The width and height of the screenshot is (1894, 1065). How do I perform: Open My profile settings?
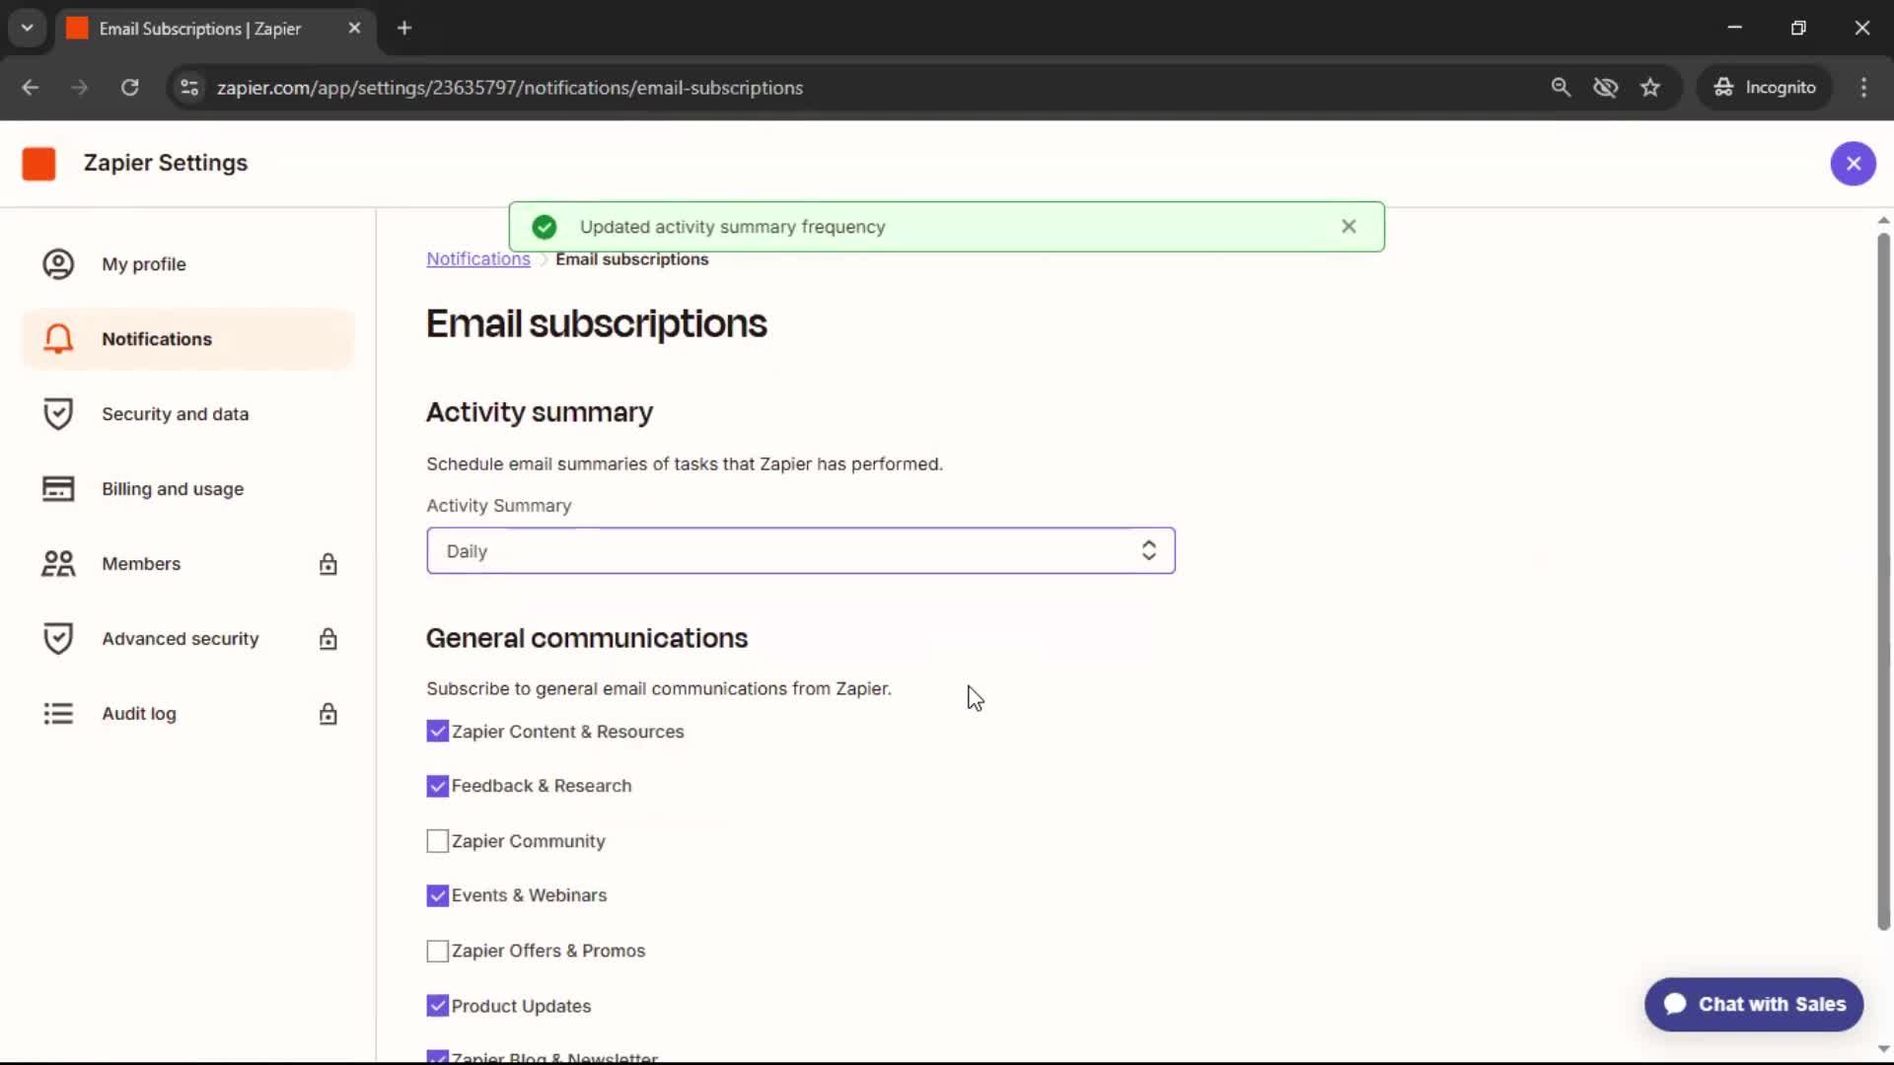[x=187, y=264]
